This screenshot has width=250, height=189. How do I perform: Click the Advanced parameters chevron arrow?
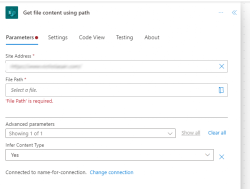click(170, 133)
